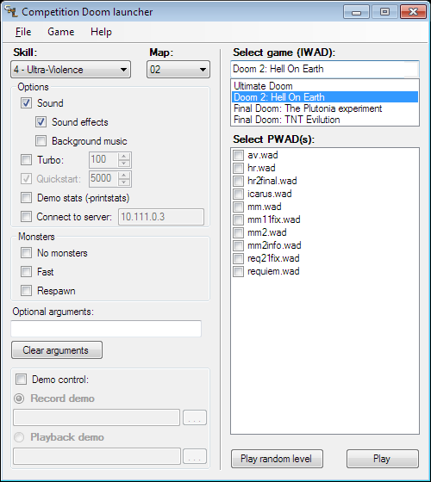Screen dimensions: 431x482
Task: Increase Quickstart value with up arrow
Action: point(124,176)
